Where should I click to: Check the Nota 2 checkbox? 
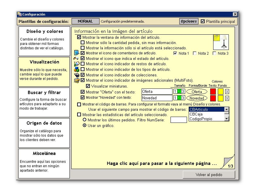coord(194,53)
